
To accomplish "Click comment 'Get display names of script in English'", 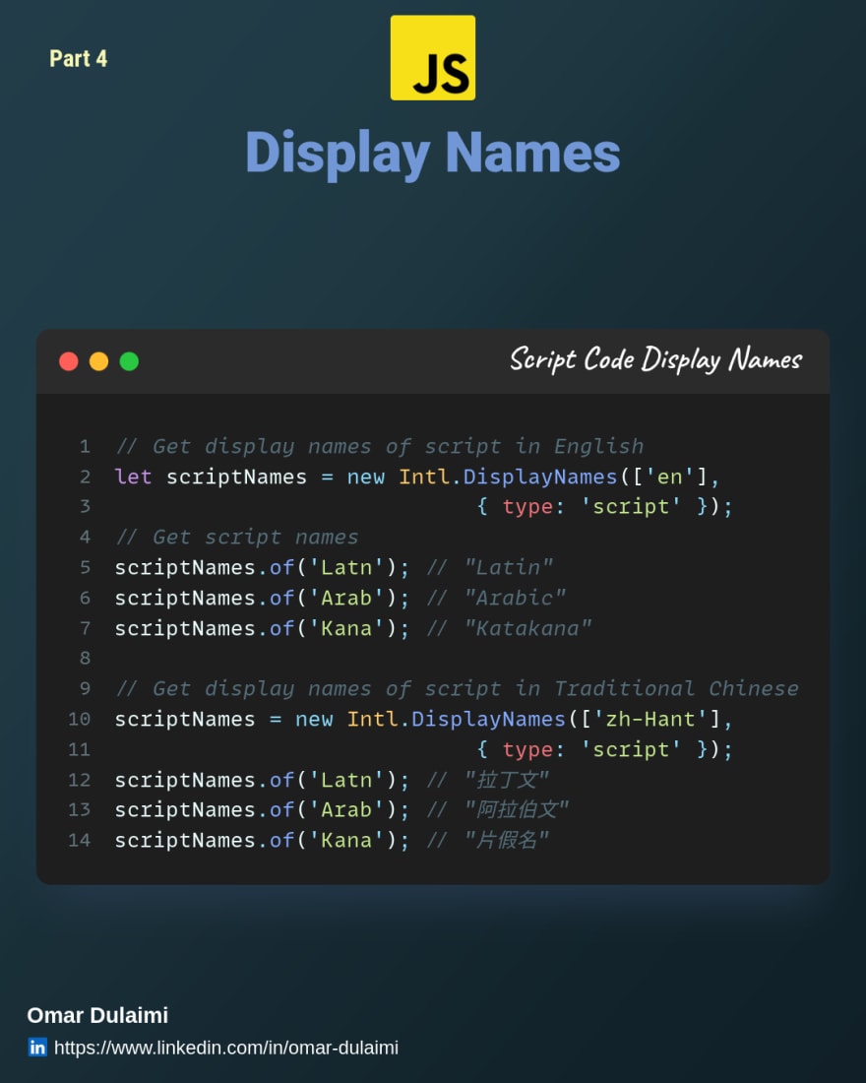I will [x=379, y=447].
